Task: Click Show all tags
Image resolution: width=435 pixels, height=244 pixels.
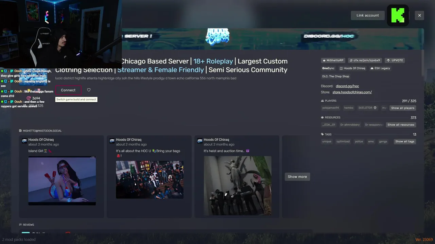Action: click(x=405, y=141)
